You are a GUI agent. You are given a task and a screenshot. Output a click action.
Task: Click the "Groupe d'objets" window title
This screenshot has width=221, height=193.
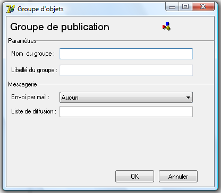[40, 9]
